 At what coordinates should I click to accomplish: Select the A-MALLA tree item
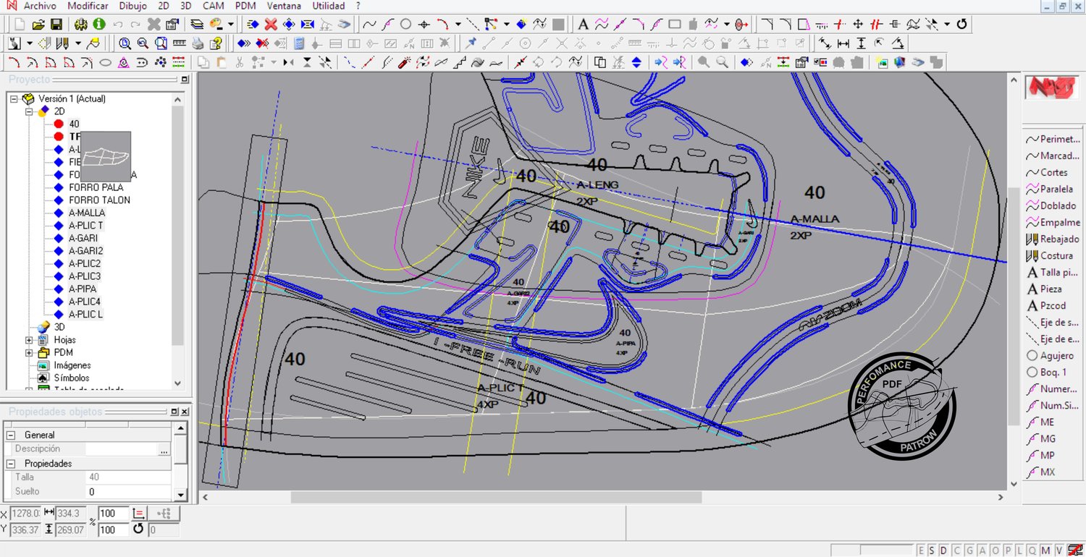pyautogui.click(x=87, y=213)
